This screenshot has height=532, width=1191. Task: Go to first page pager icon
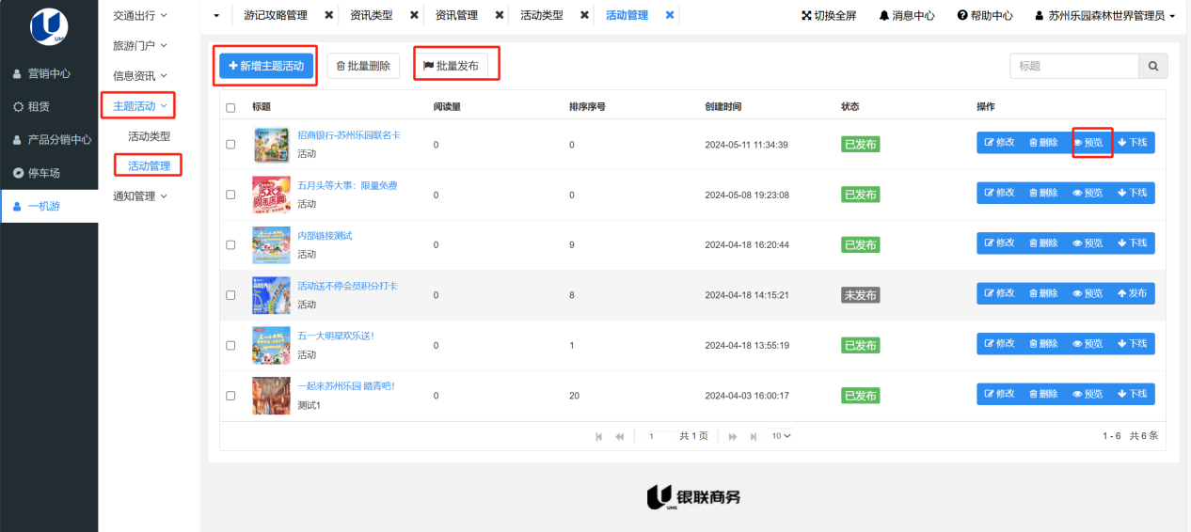tap(600, 436)
